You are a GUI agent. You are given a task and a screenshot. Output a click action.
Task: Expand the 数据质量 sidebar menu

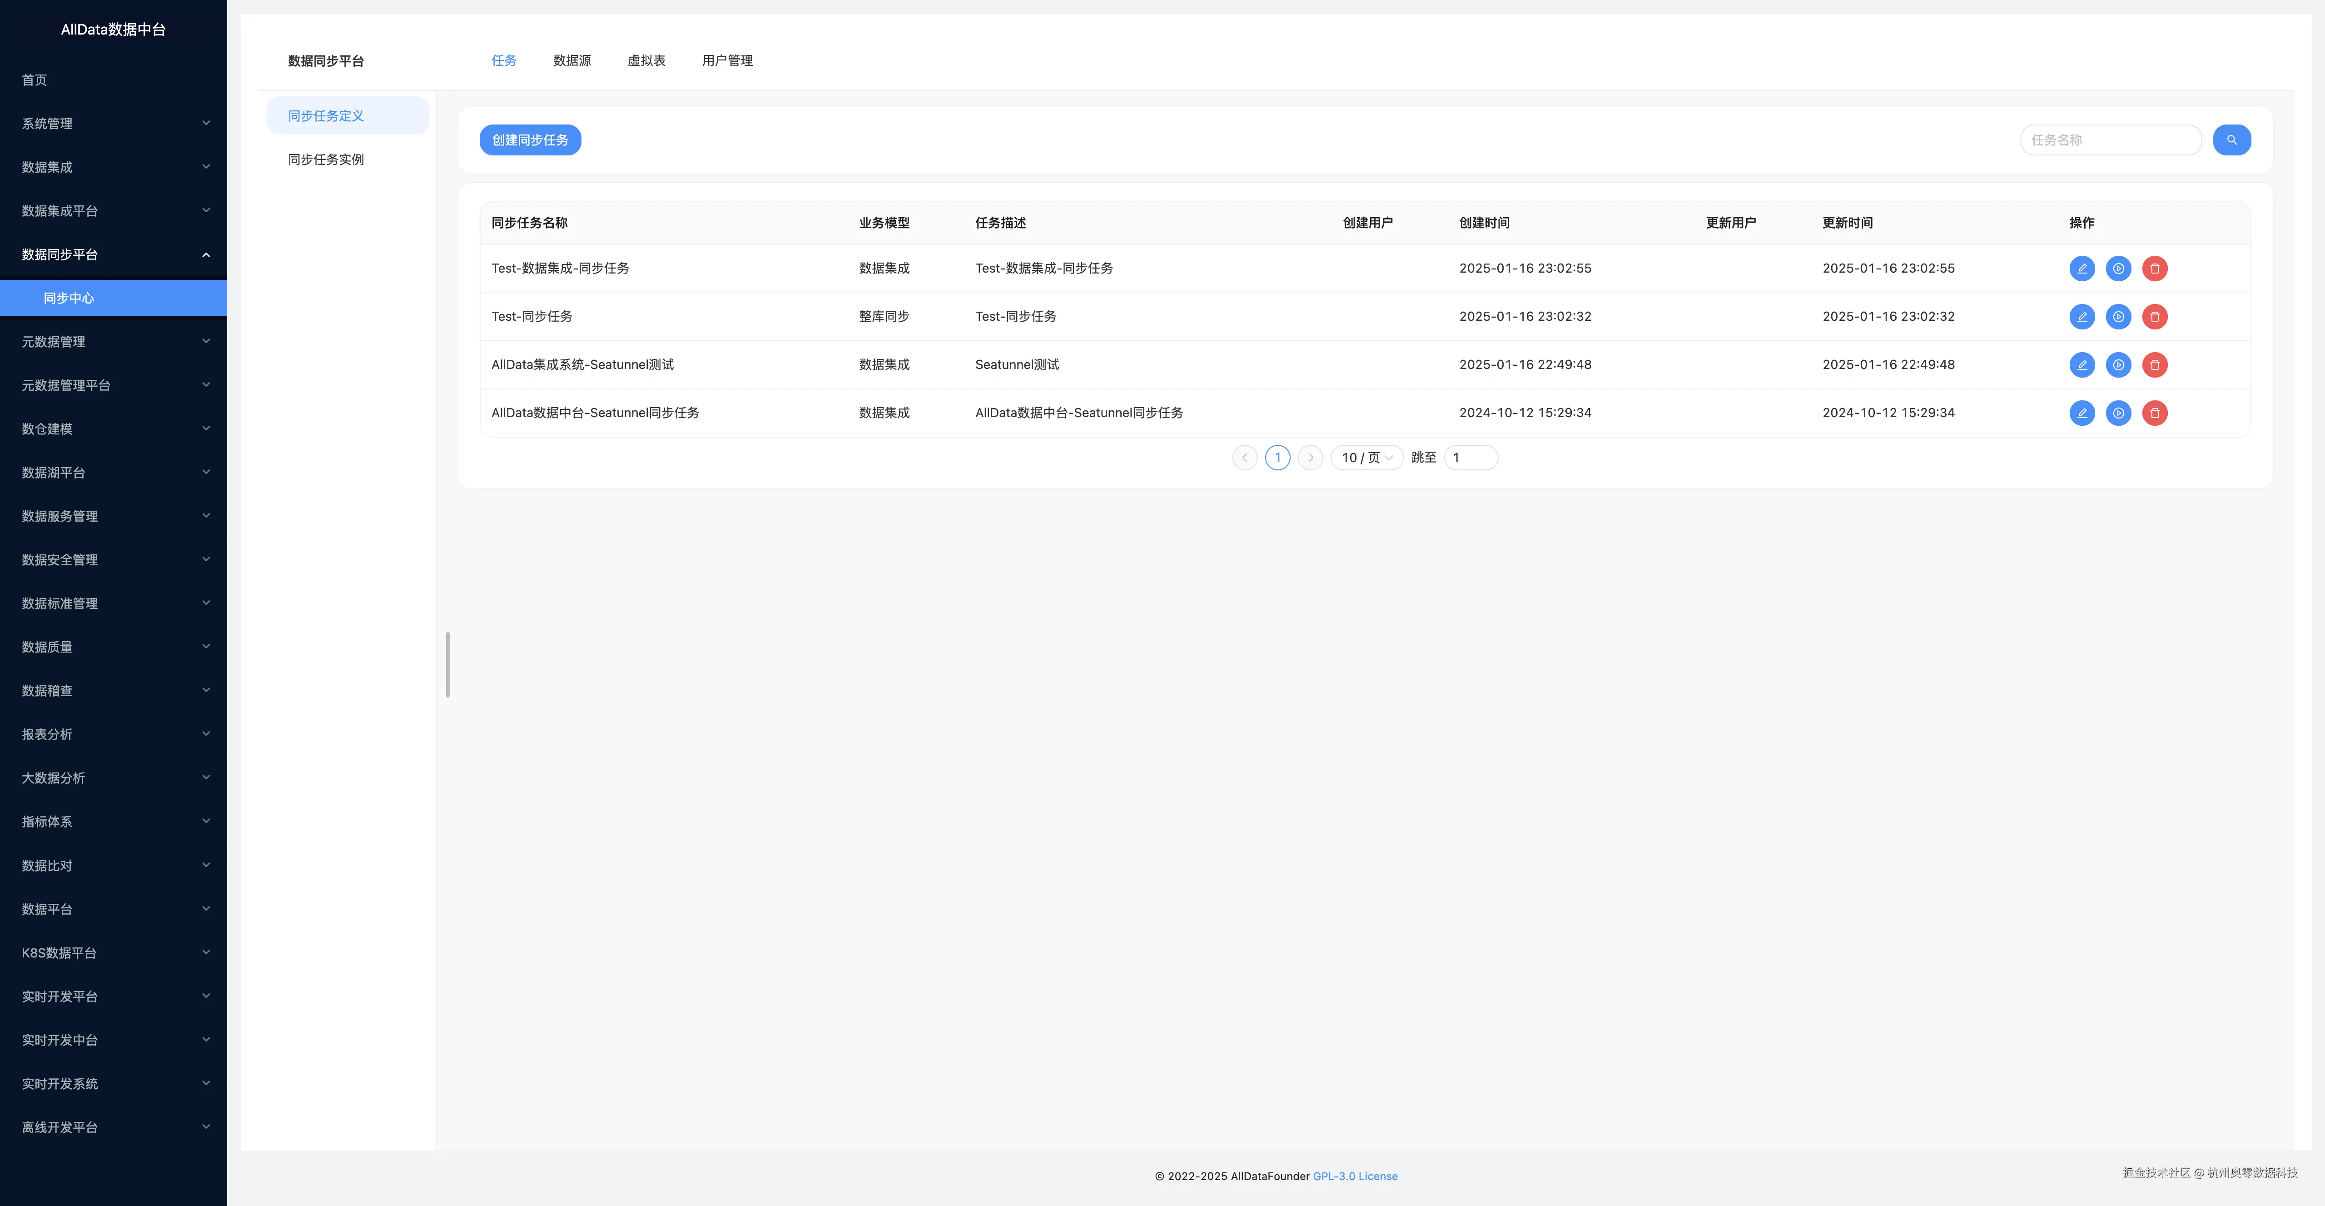click(x=113, y=647)
